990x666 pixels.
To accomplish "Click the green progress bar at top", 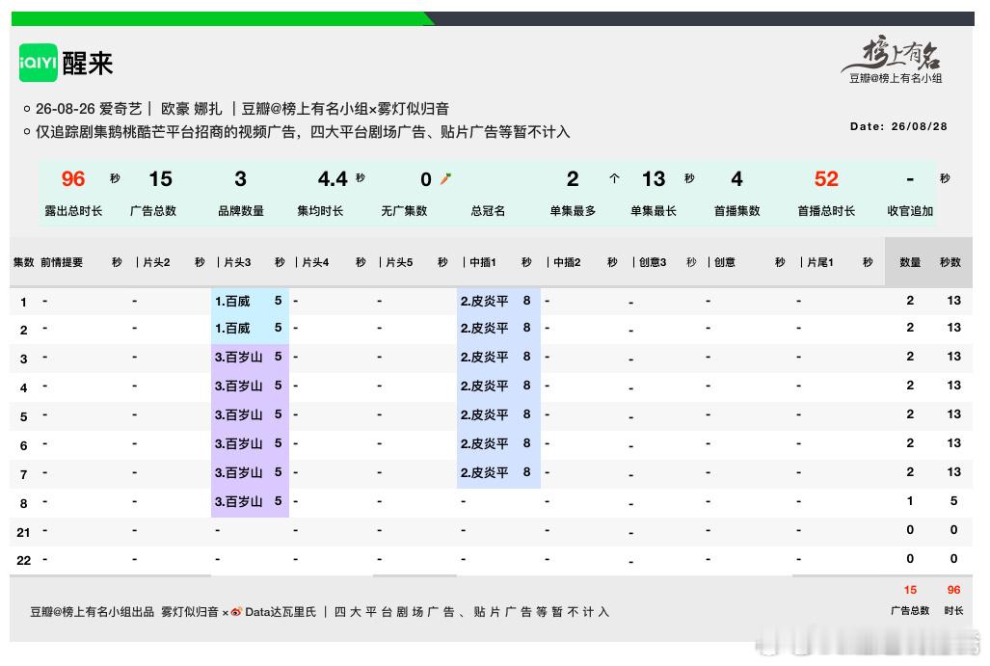I will (x=223, y=19).
